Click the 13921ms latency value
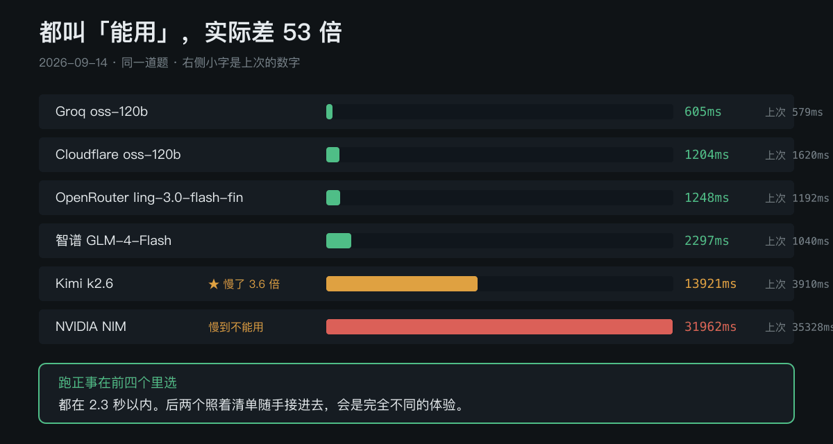Screen dimensions: 833x444 coord(711,284)
